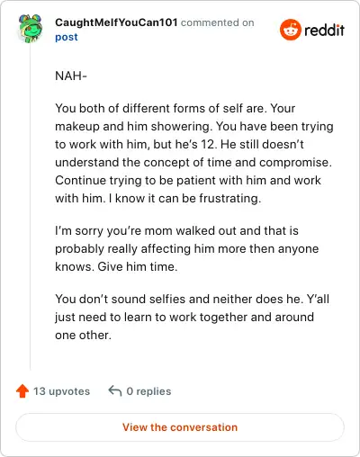360x457 pixels.
Task: Open the CaughtMeIfYouCan101 username link
Action: 116,22
